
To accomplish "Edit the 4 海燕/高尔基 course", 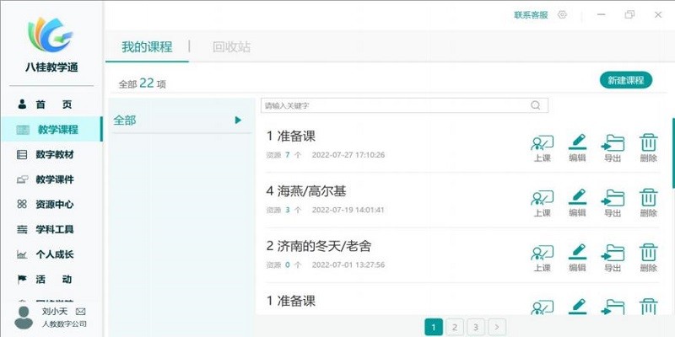I will (577, 203).
